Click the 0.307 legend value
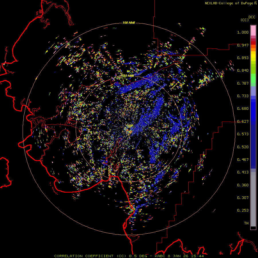The width and height of the screenshot is (258, 258). point(243,198)
